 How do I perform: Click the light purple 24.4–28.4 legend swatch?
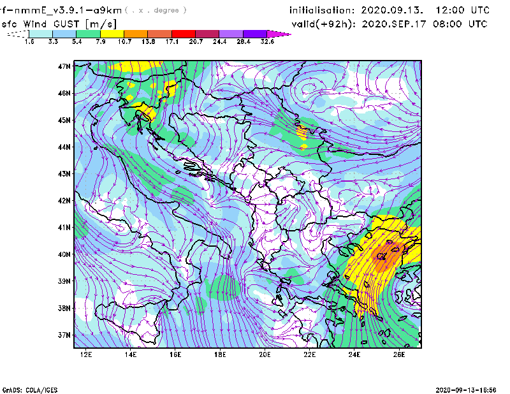point(231,34)
